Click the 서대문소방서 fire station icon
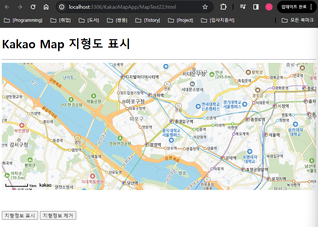The image size is (318, 227). [x=192, y=84]
